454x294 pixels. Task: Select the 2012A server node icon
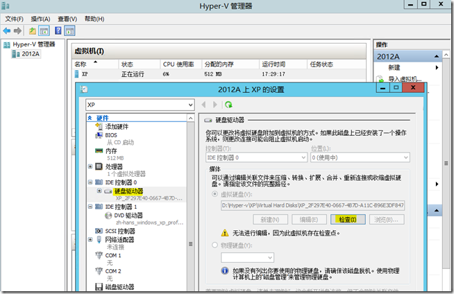point(16,54)
